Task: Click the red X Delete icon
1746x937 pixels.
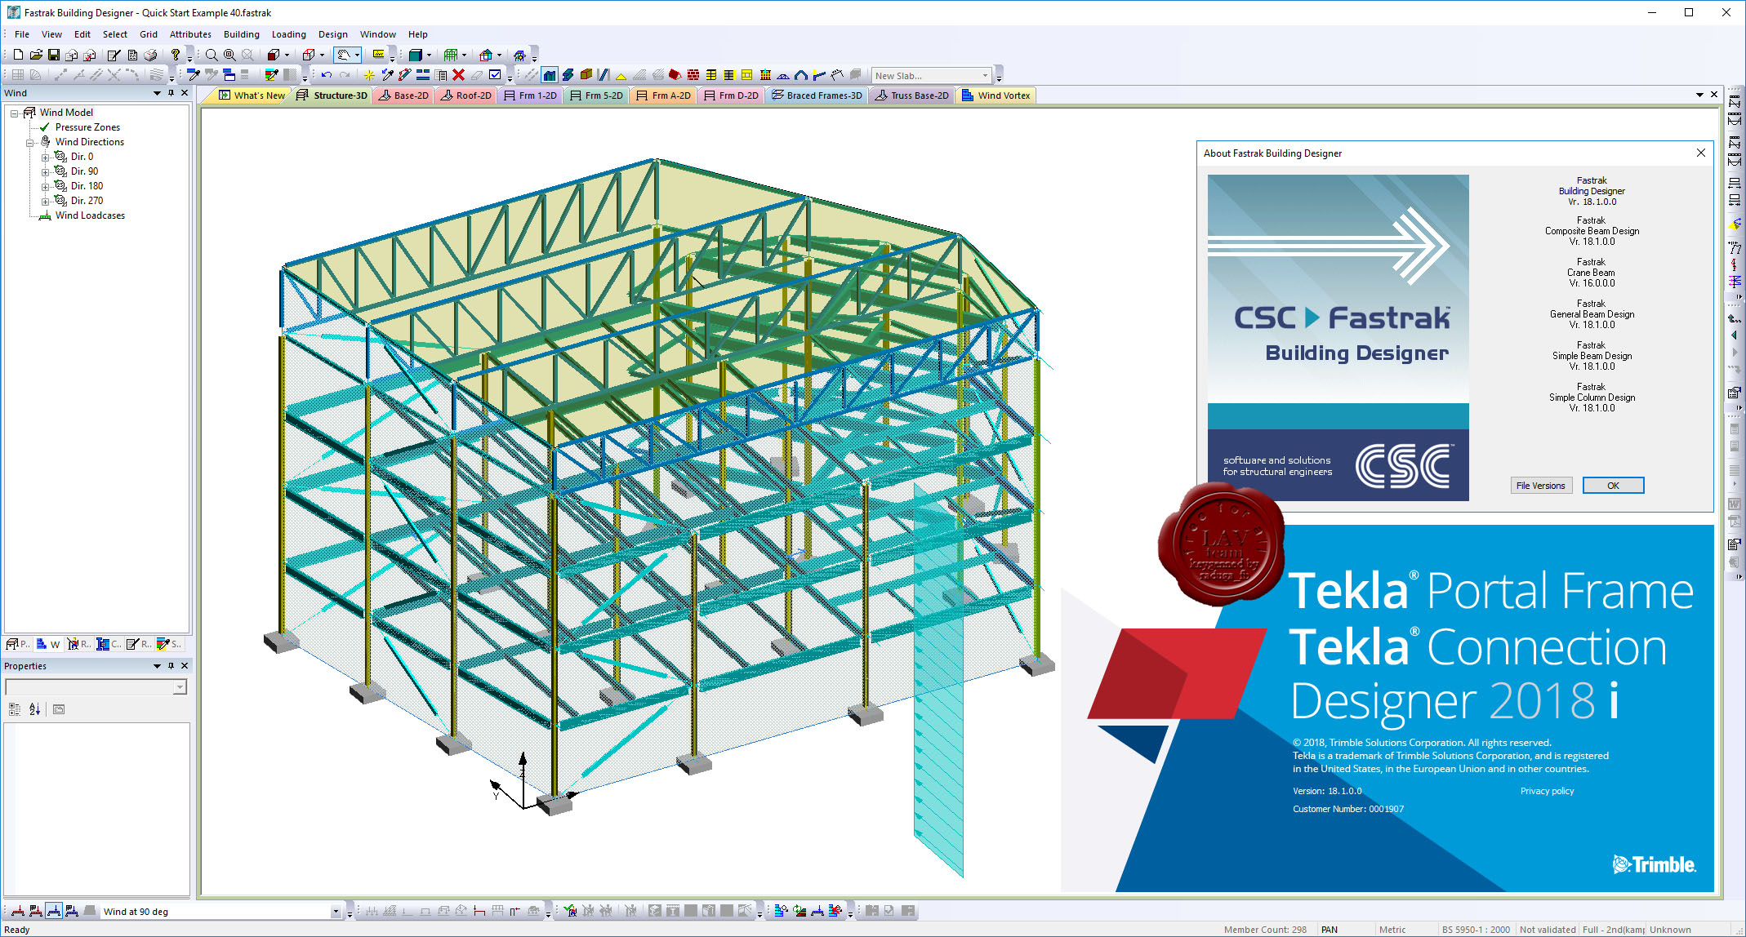Action: point(458,75)
